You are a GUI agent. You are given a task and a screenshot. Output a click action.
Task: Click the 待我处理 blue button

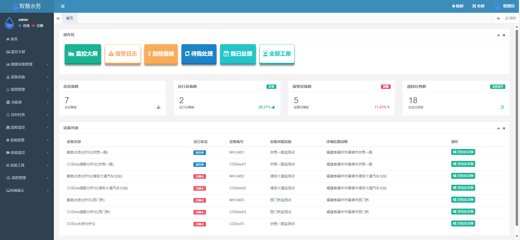pyautogui.click(x=199, y=54)
